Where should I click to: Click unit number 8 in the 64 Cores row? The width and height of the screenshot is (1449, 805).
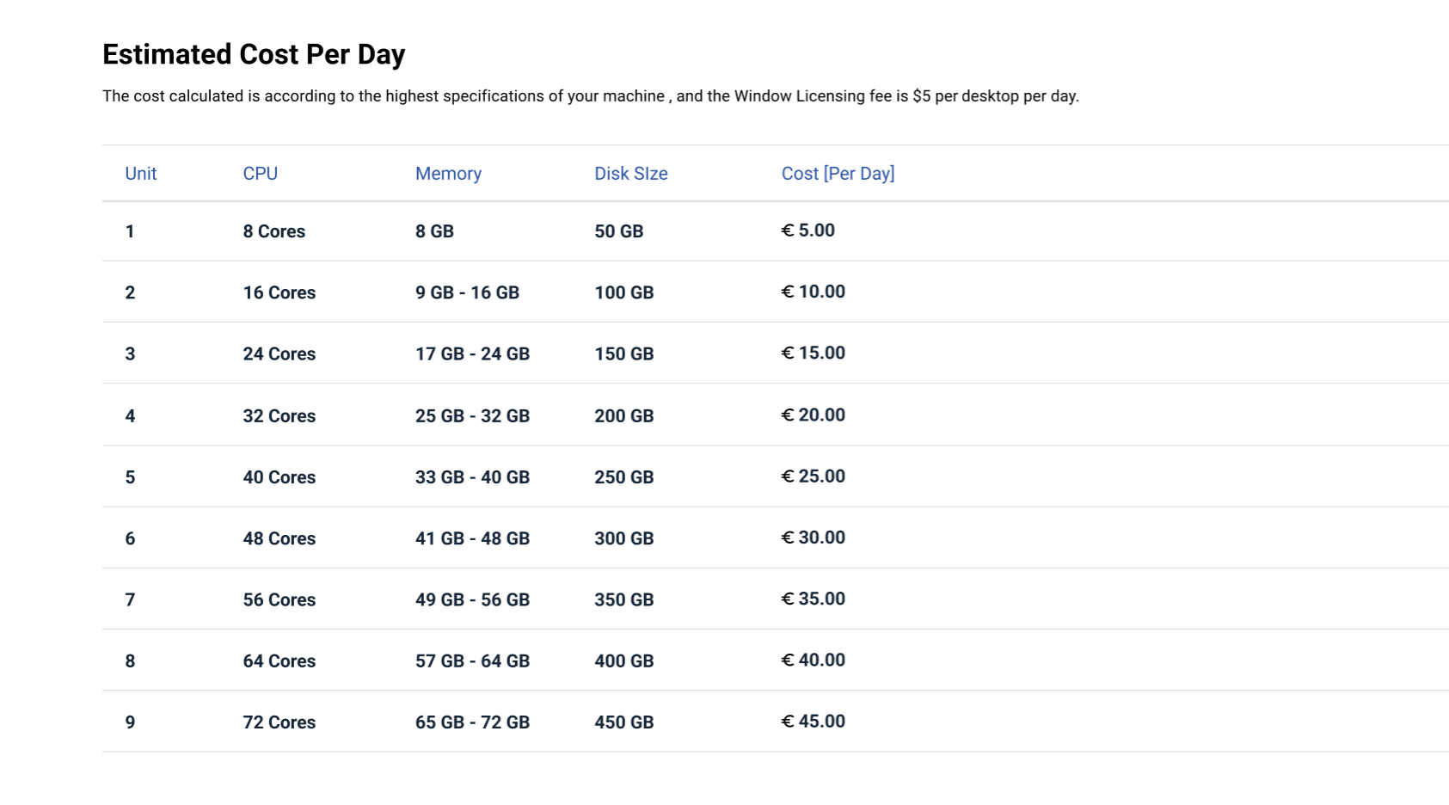pyautogui.click(x=130, y=661)
